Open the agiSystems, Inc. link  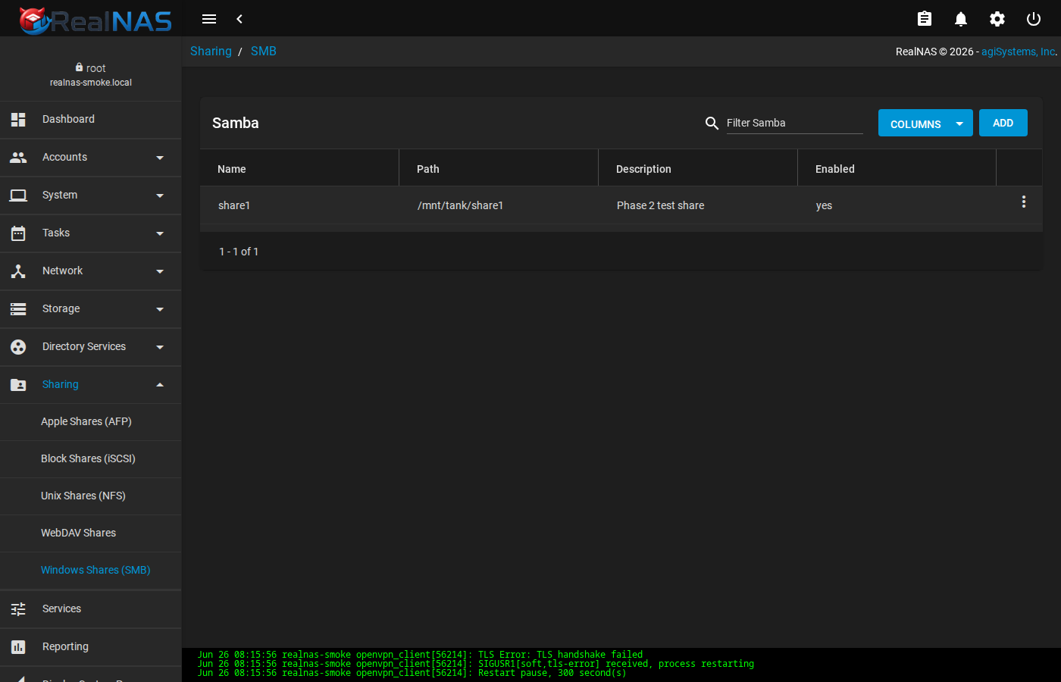[x=1018, y=52]
